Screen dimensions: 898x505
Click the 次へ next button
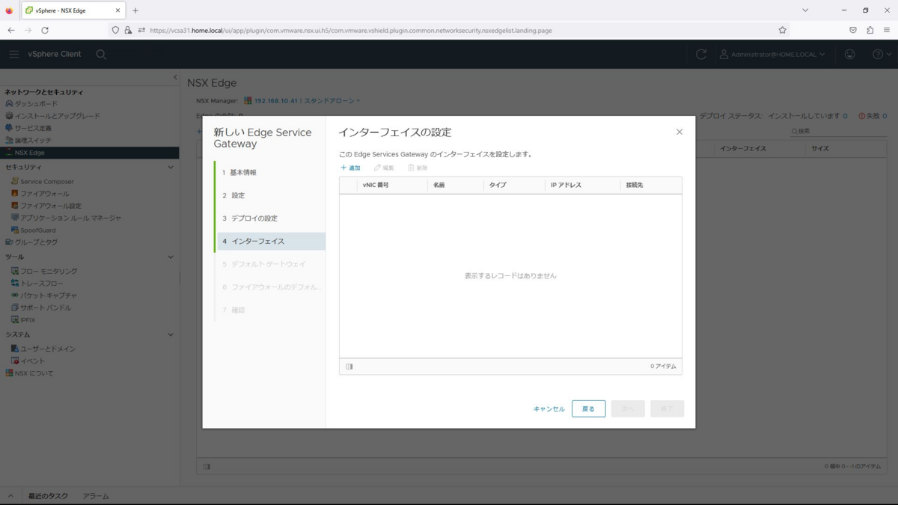pos(628,408)
